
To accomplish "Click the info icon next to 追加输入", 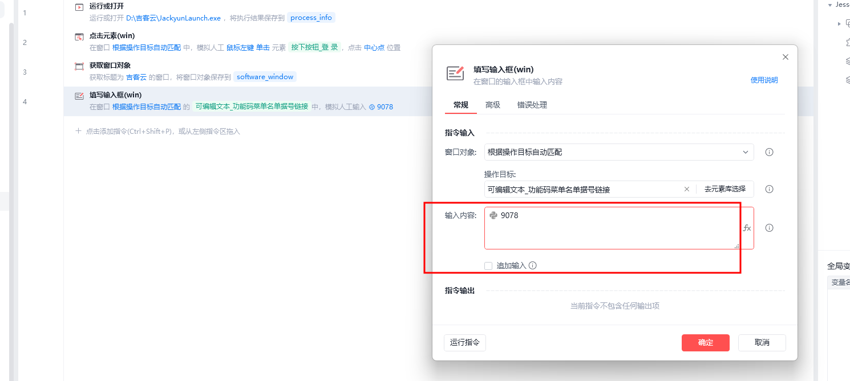I will tap(533, 265).
